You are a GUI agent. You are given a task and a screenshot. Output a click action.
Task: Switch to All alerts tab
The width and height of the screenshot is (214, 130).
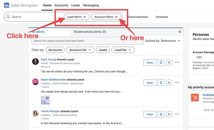tap(49, 32)
